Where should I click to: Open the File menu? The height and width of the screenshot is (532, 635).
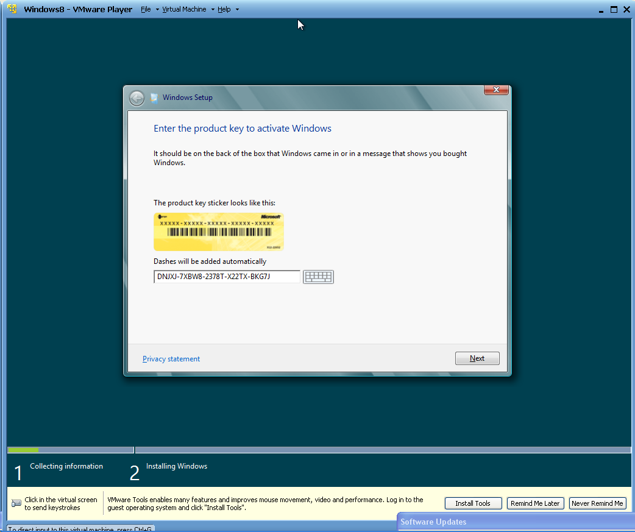[x=146, y=9]
